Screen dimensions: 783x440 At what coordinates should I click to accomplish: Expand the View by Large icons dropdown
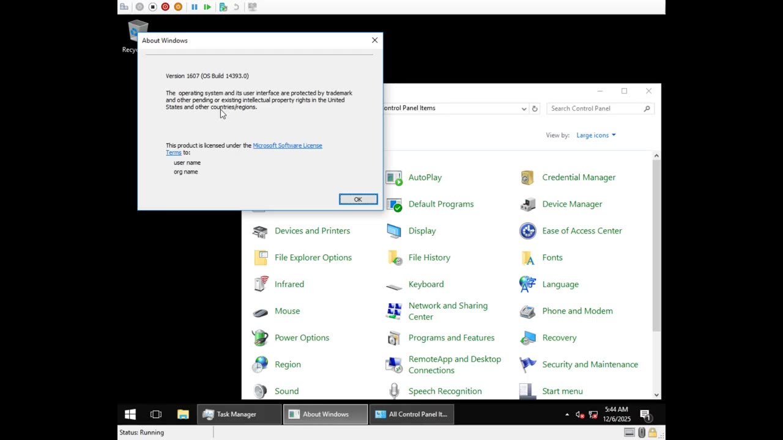(x=596, y=135)
